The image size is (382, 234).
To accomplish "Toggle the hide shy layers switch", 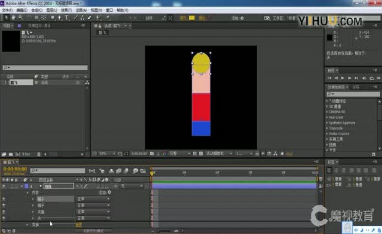I will pos(111,171).
